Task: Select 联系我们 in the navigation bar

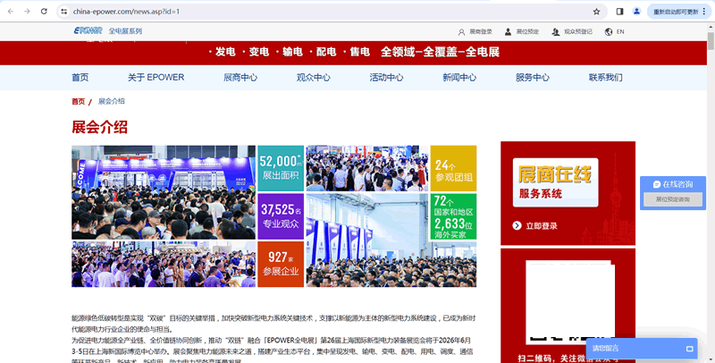Action: coord(605,78)
